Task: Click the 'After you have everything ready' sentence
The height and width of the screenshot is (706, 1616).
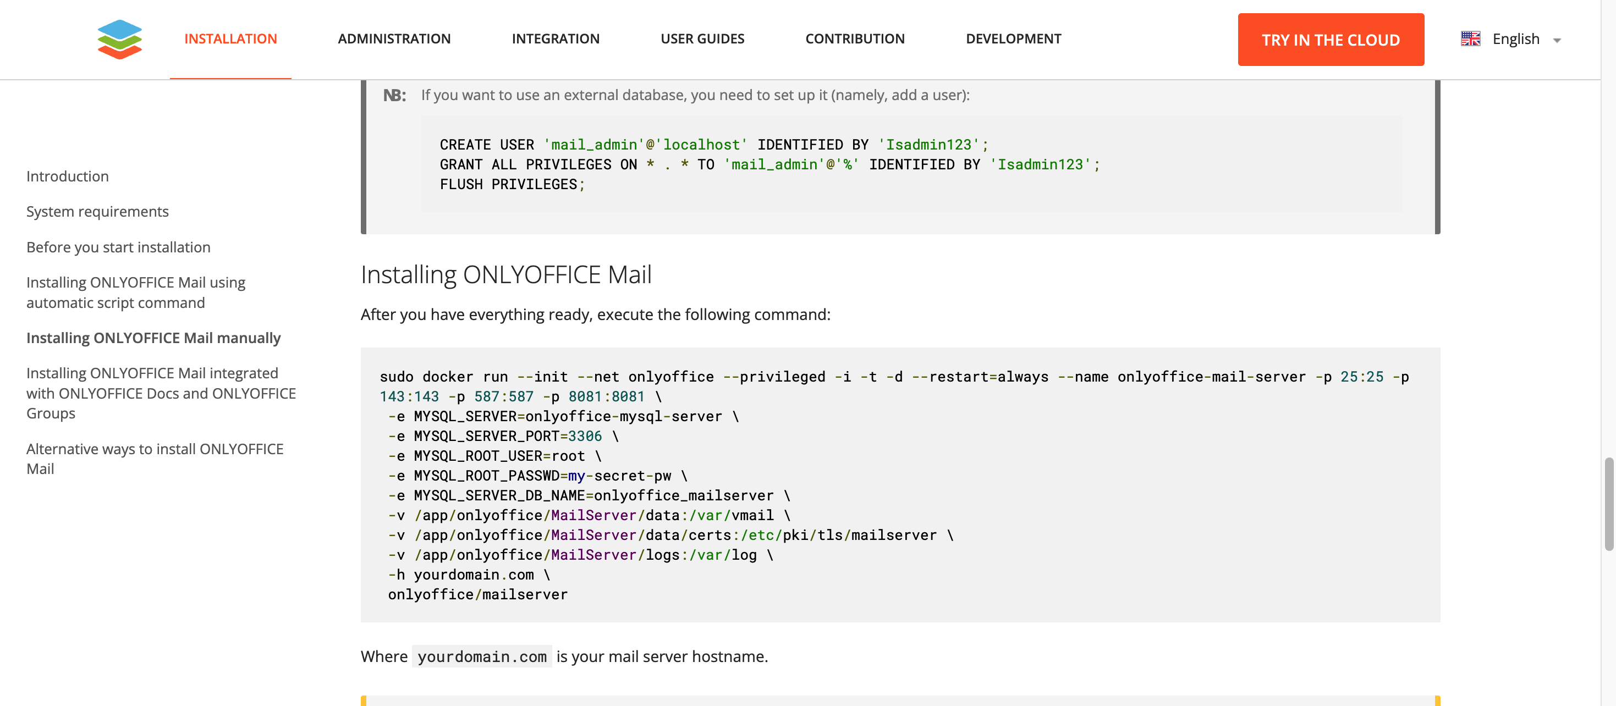Action: [595, 315]
